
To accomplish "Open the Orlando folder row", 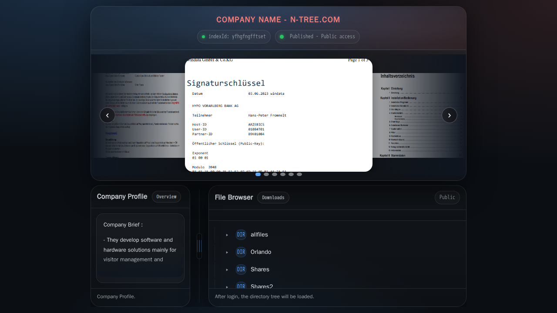I will [x=339, y=252].
